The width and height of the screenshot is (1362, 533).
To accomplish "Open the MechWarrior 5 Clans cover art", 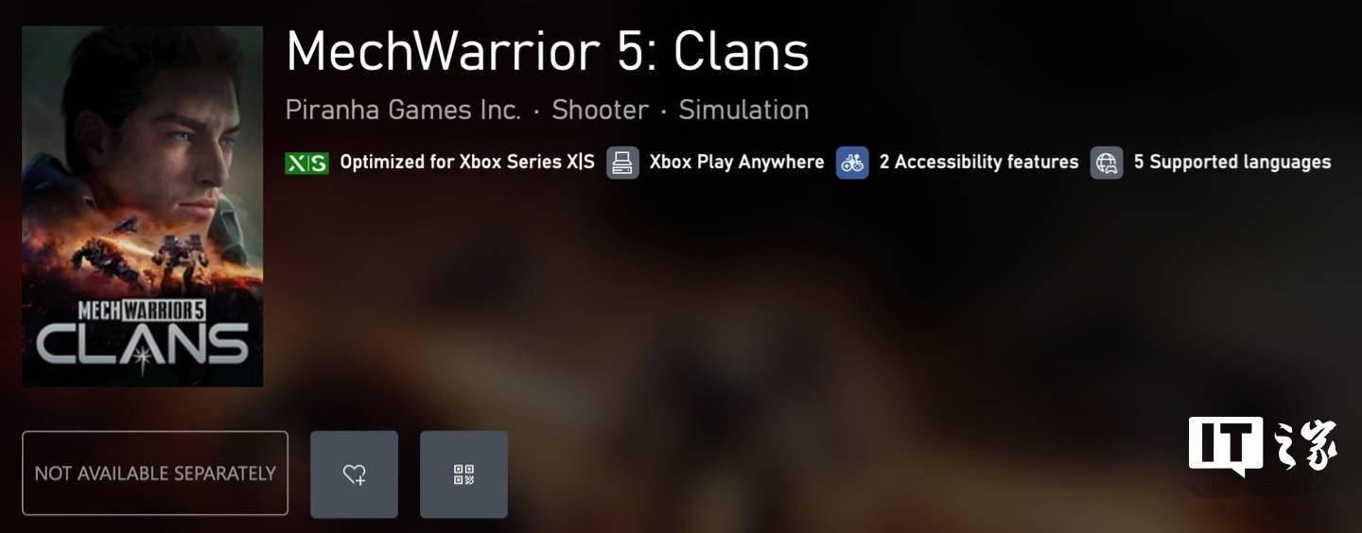I will [x=143, y=206].
